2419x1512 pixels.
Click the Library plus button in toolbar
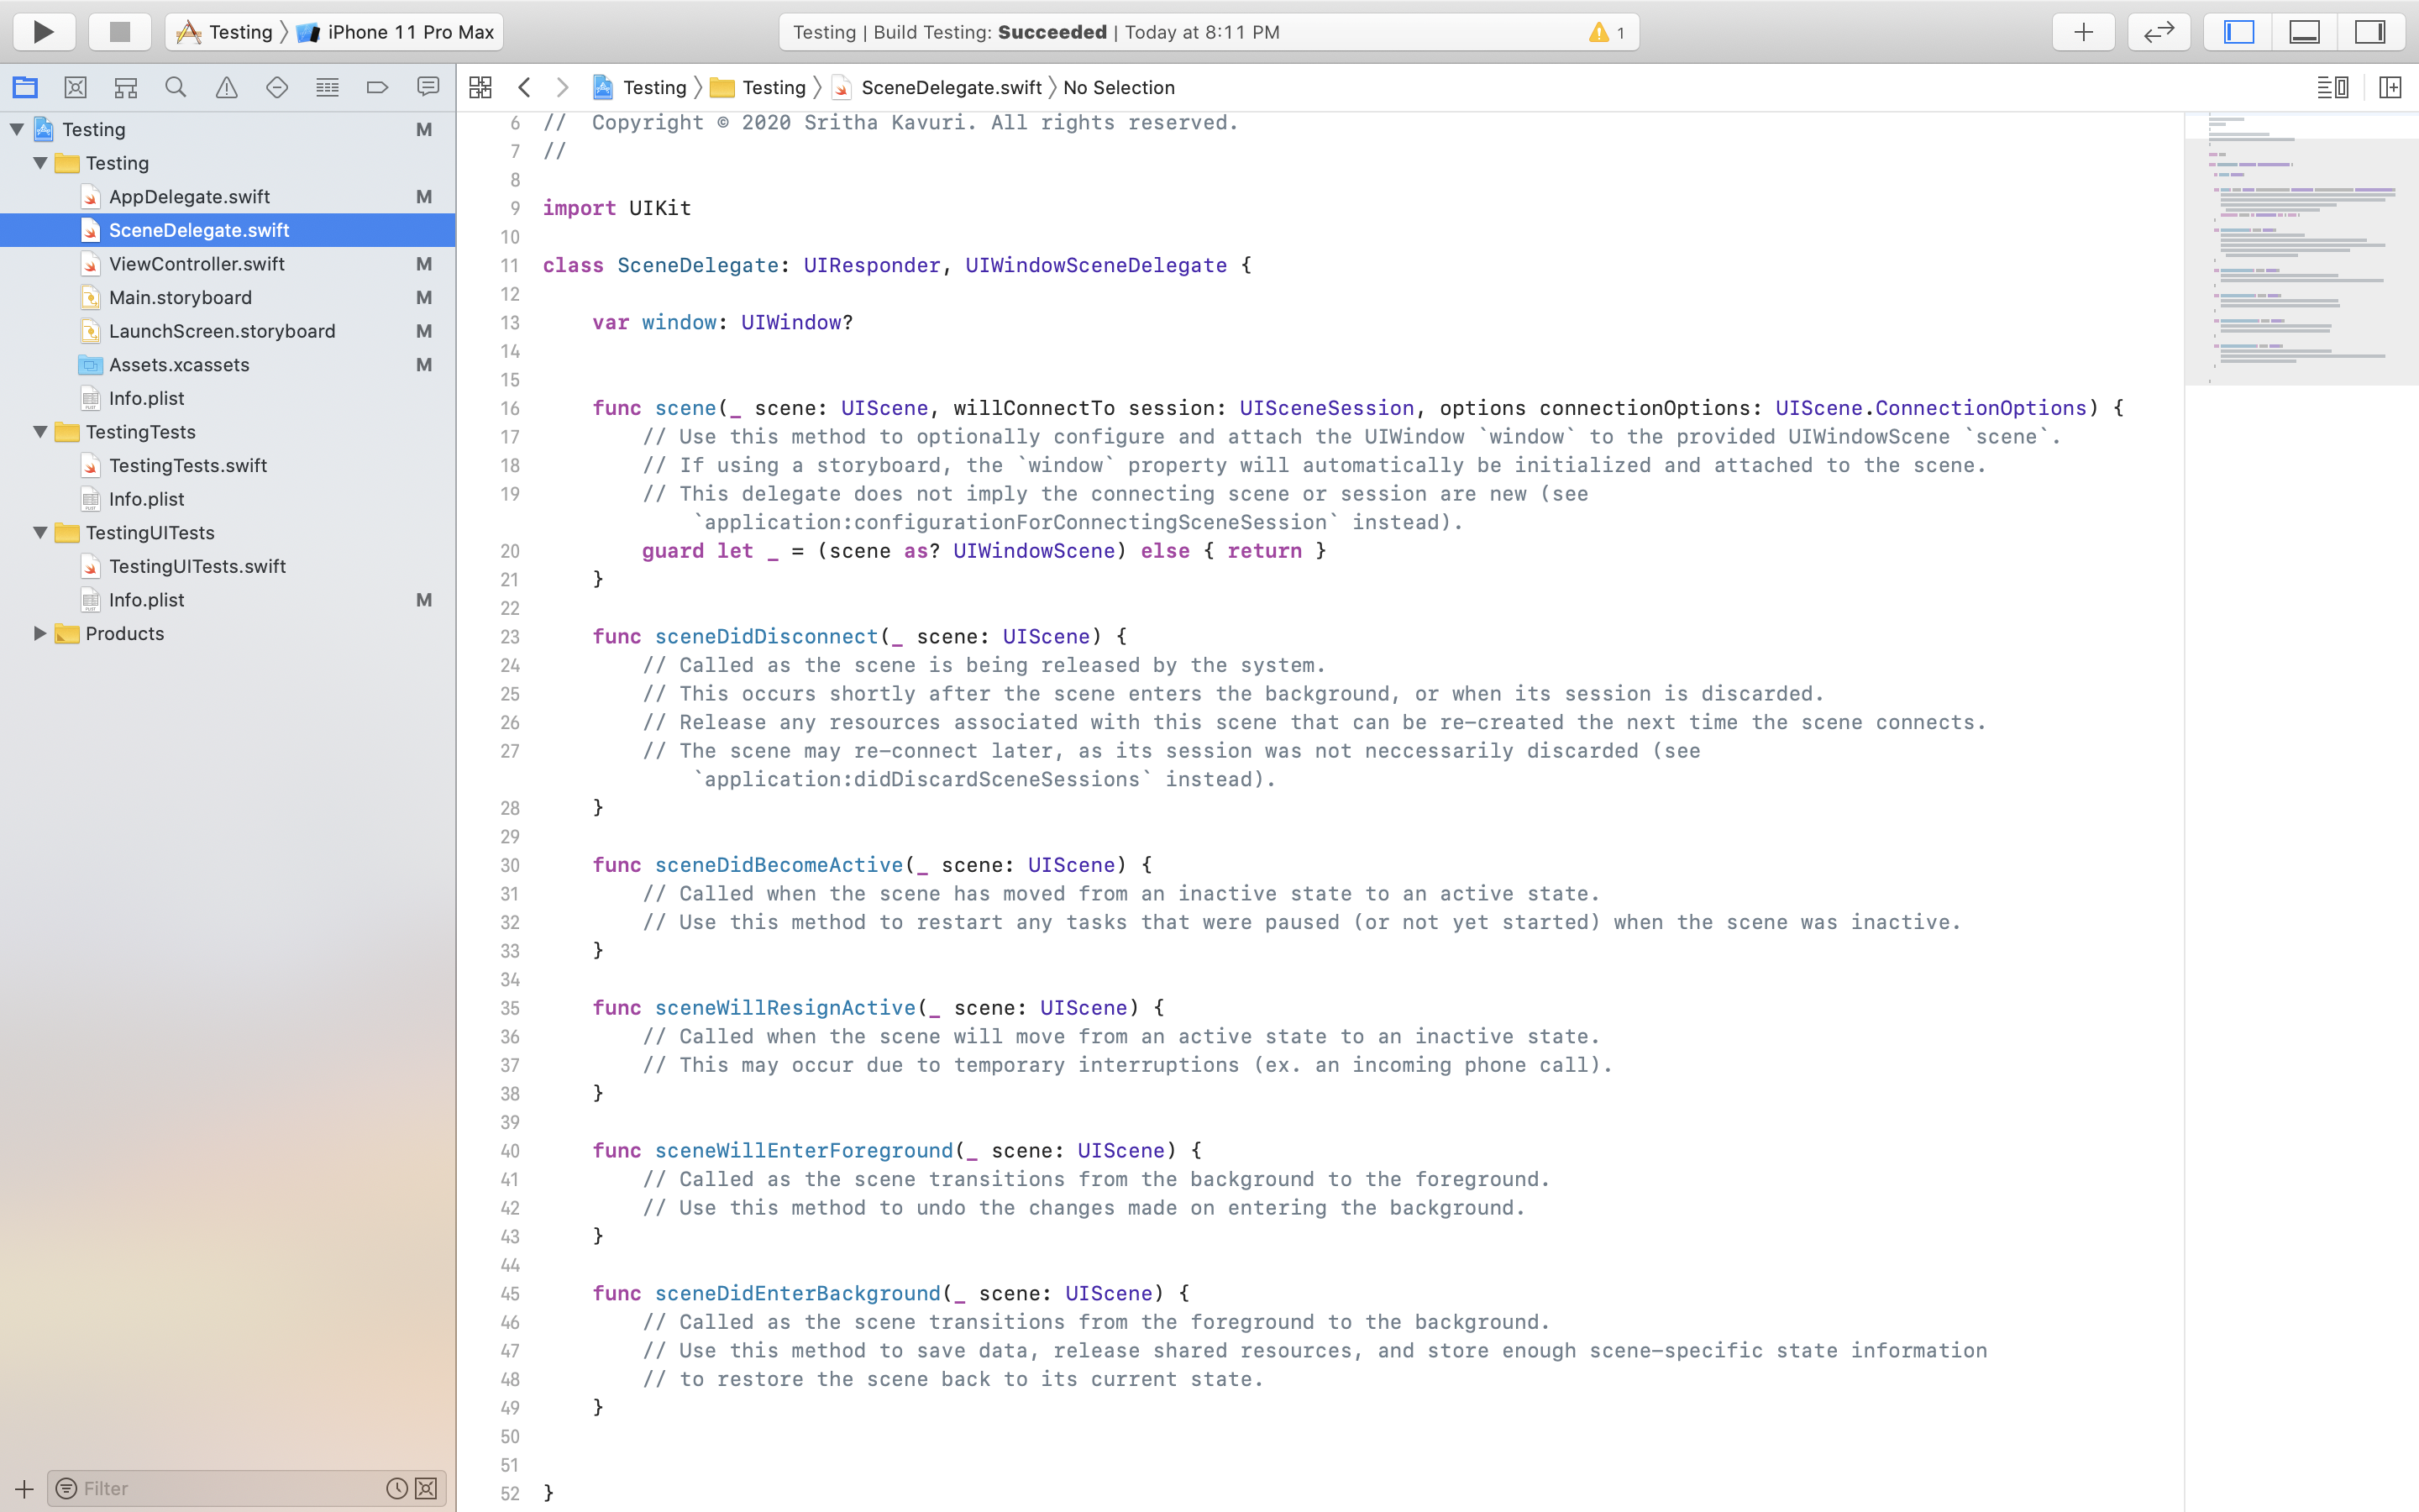[x=2083, y=32]
